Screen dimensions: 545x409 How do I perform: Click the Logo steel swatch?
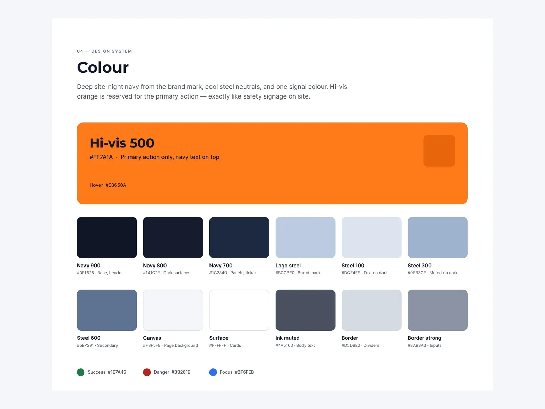coord(305,238)
